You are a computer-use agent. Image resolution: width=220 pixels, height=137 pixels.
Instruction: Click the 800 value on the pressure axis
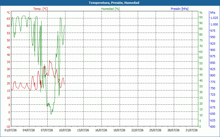213,75
